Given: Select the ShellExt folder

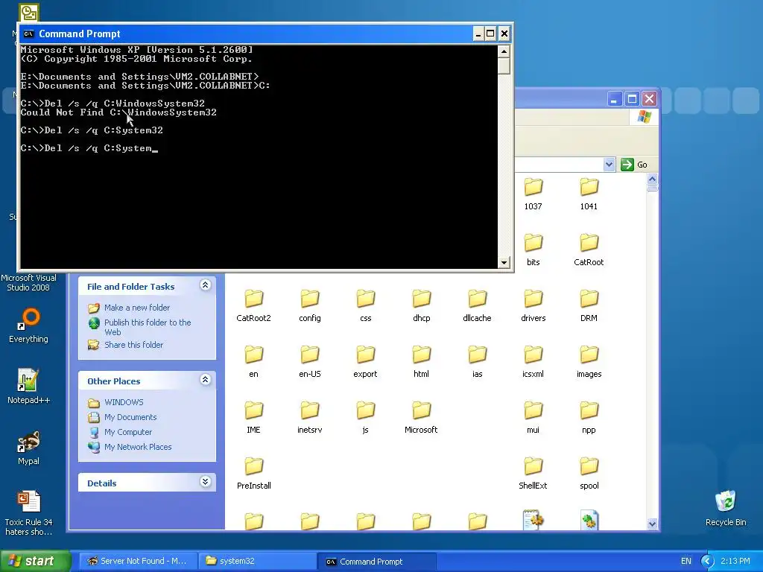Looking at the screenshot, I should pos(534,474).
